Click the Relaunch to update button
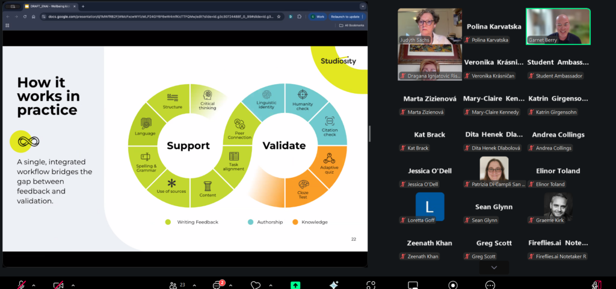The image size is (616, 289). pos(345,17)
